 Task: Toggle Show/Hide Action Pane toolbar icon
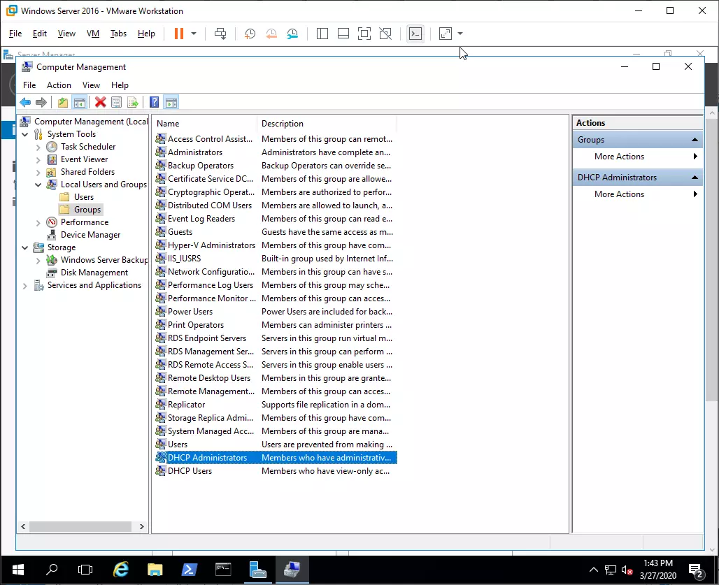click(171, 102)
